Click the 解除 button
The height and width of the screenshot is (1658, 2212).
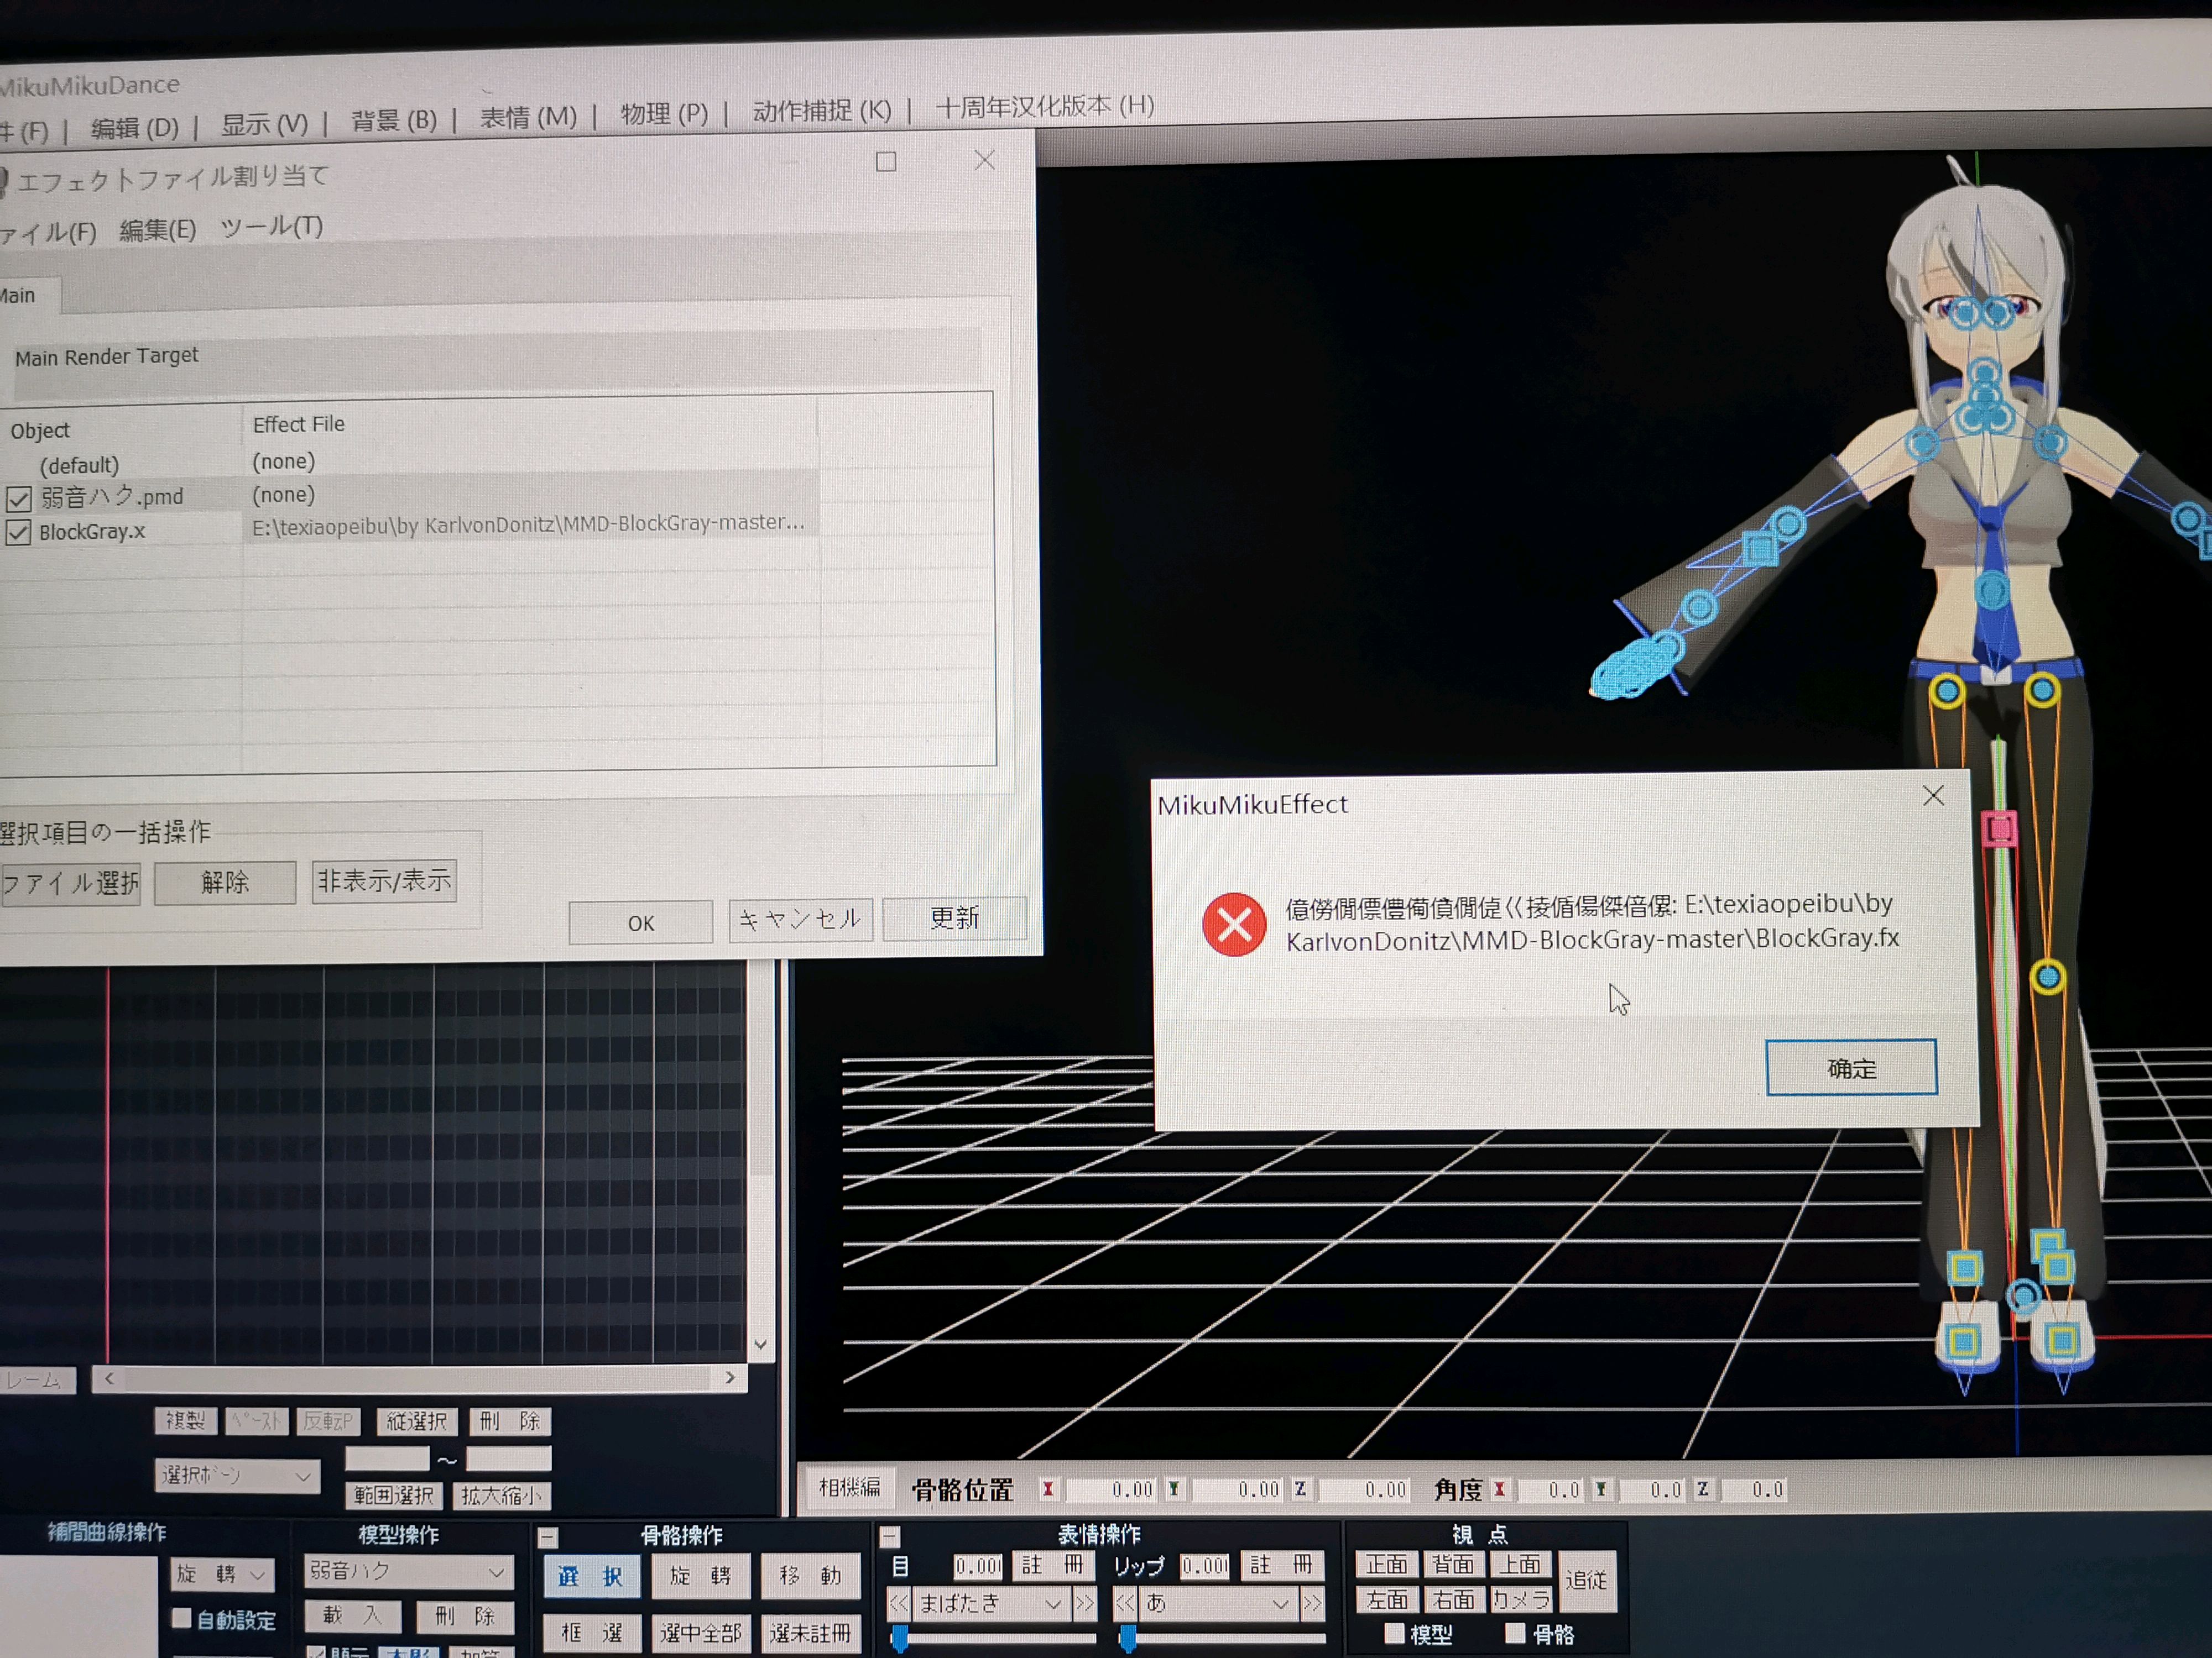pyautogui.click(x=225, y=882)
